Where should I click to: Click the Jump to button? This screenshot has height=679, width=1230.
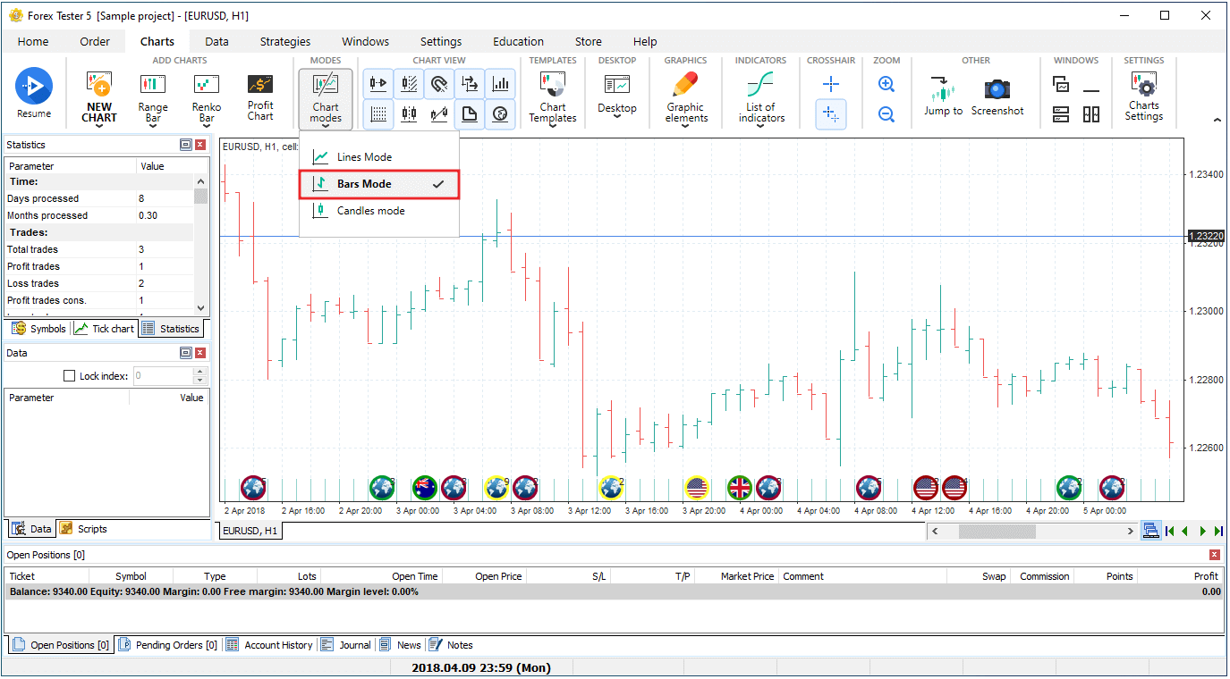click(943, 96)
